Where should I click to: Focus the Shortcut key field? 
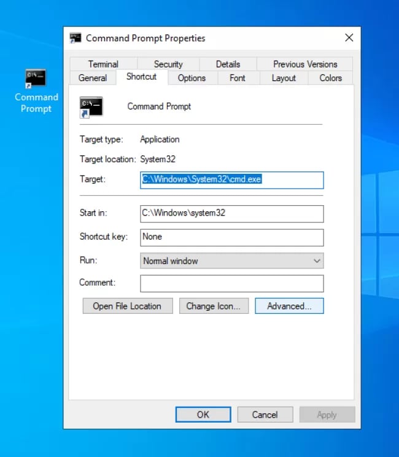coord(232,238)
